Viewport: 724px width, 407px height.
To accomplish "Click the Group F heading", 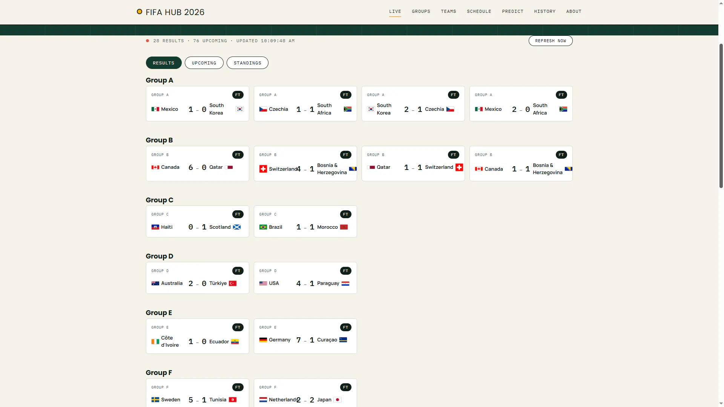I will tap(159, 373).
